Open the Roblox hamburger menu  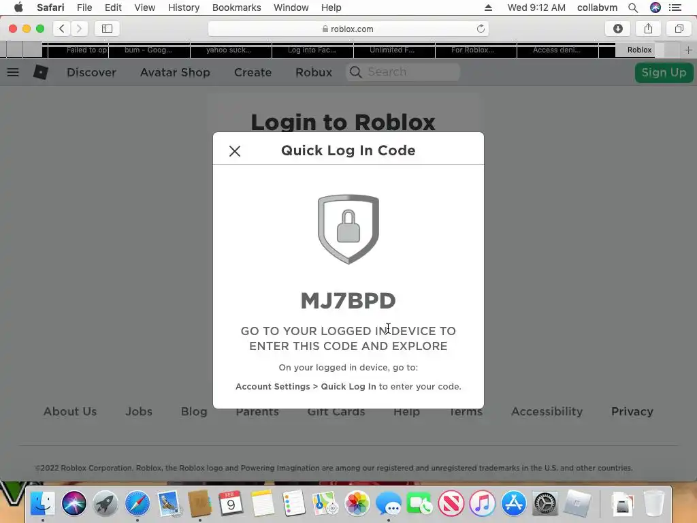pos(13,72)
